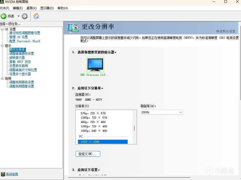The height and width of the screenshot is (180, 241).
Task: Open 管理 3D 设置 in the tree
Action: pyautogui.click(x=18, y=37)
